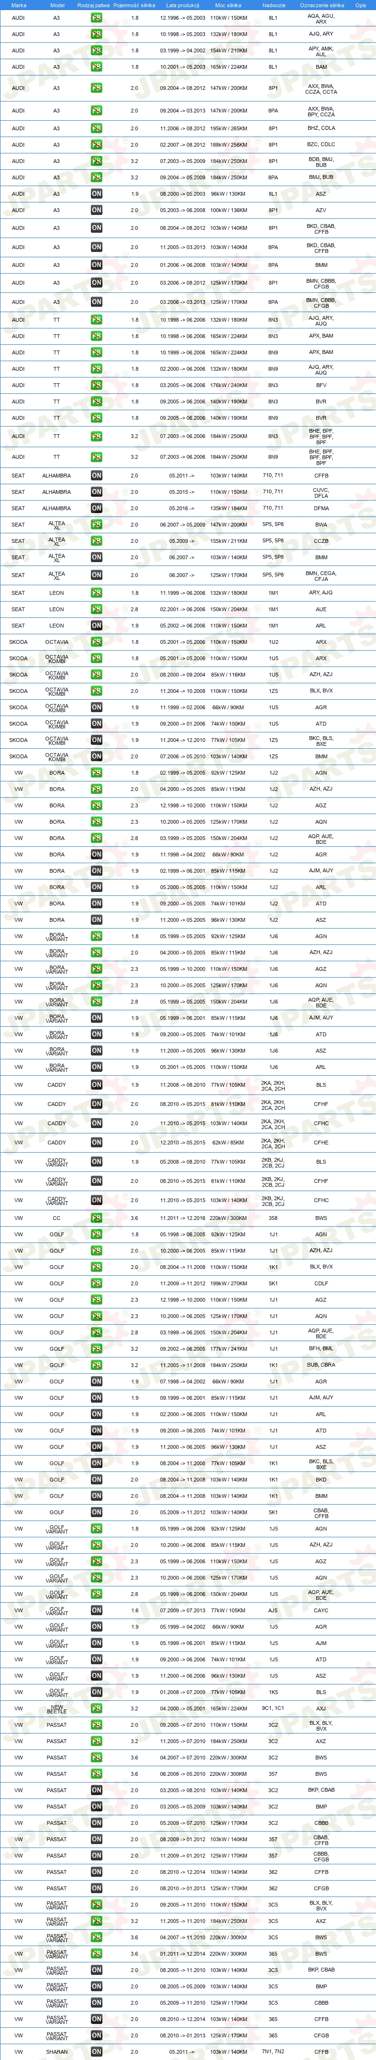Click diesel ON icon in VW Caddy CFHE row
Viewport: 376px width, 2060px height.
[96, 1143]
